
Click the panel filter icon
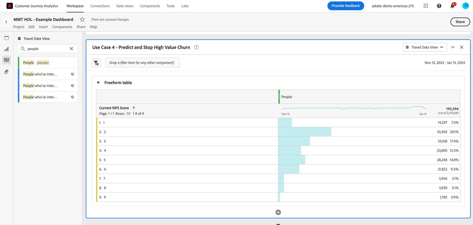(x=96, y=63)
